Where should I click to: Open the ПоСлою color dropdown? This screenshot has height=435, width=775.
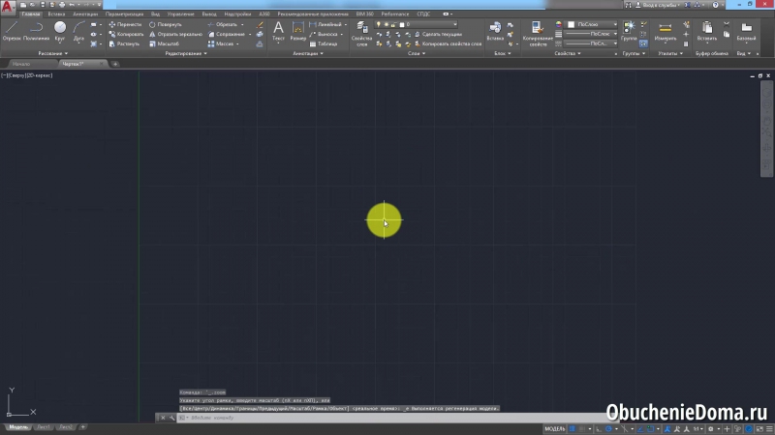[592, 24]
